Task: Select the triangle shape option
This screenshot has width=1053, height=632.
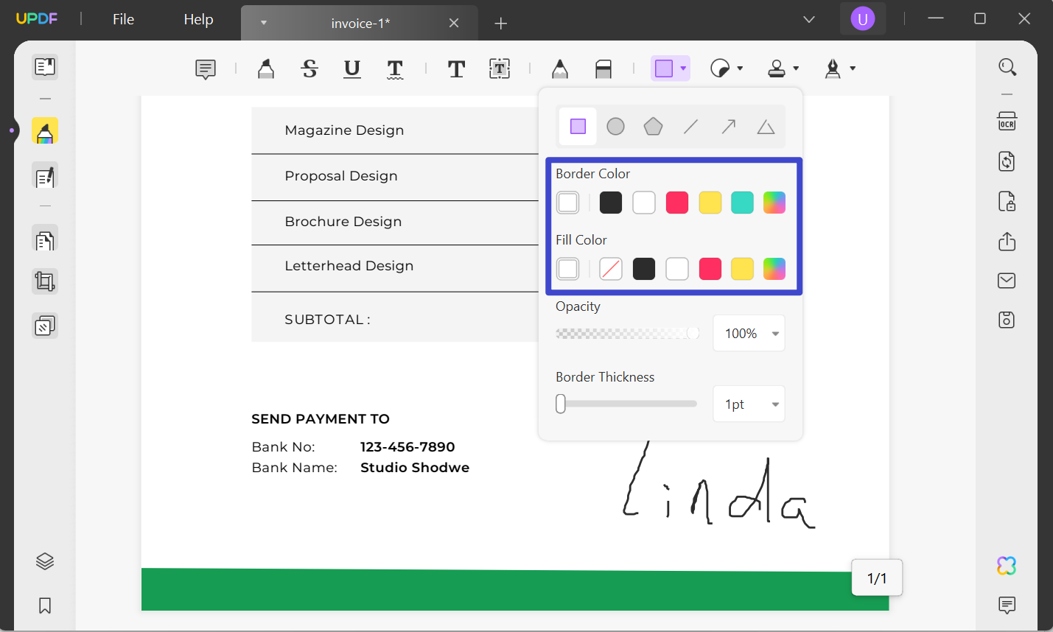Action: 766,126
